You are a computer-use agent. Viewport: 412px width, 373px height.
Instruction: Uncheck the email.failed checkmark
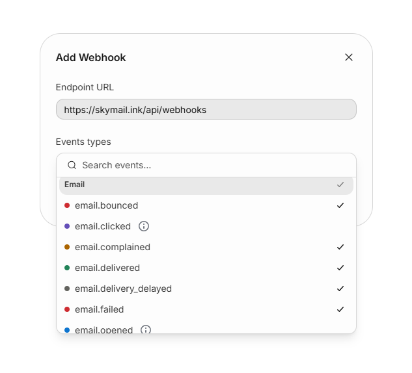coord(340,309)
